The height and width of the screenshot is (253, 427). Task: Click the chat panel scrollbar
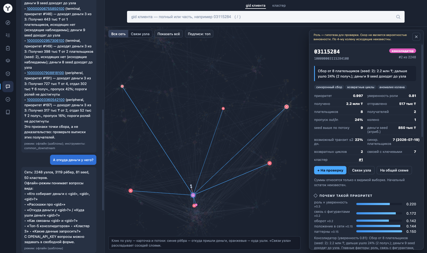(x=103, y=160)
